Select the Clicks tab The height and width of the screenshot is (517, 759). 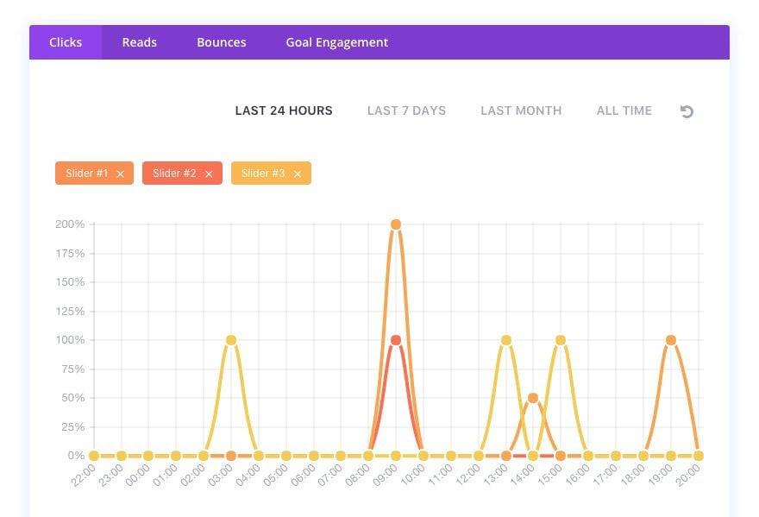click(66, 42)
